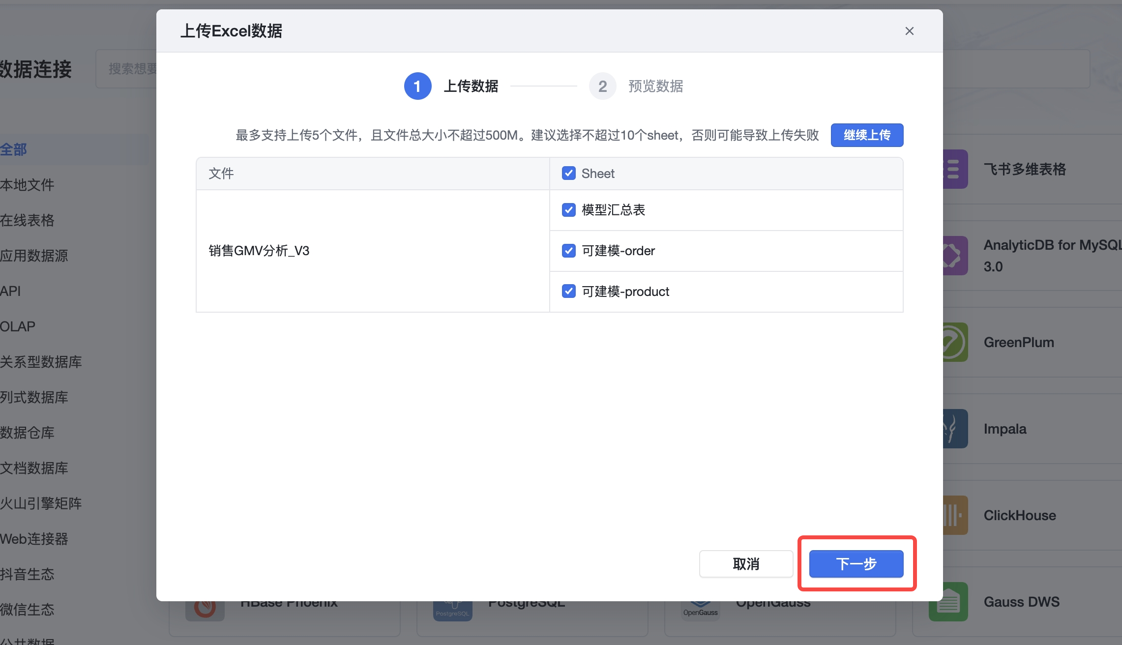
Task: Uncheck the 模型汇总表 sheet checkbox
Action: click(x=569, y=210)
